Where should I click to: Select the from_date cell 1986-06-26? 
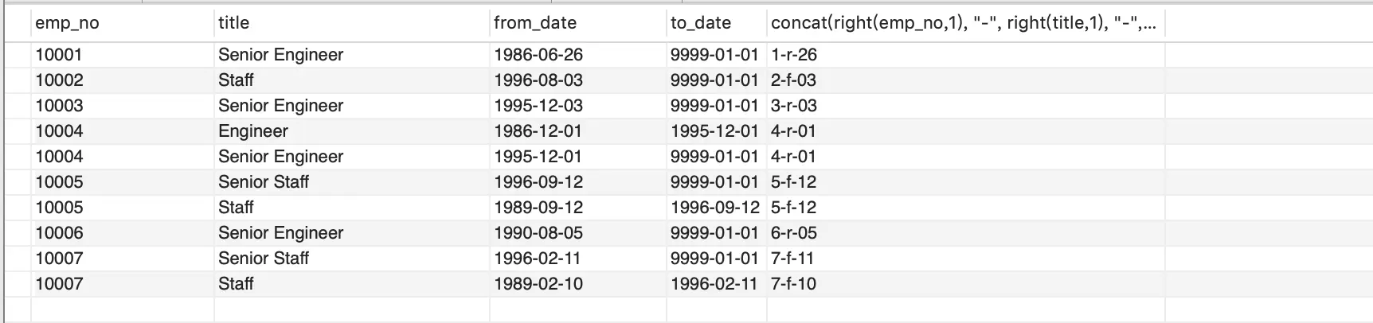click(x=538, y=55)
